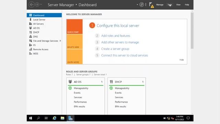220x124 pixels.
Task: Open the LEARN MORE tile
Action: (75, 56)
